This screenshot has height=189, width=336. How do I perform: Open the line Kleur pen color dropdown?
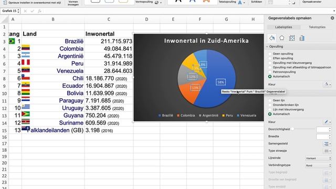[327, 122]
